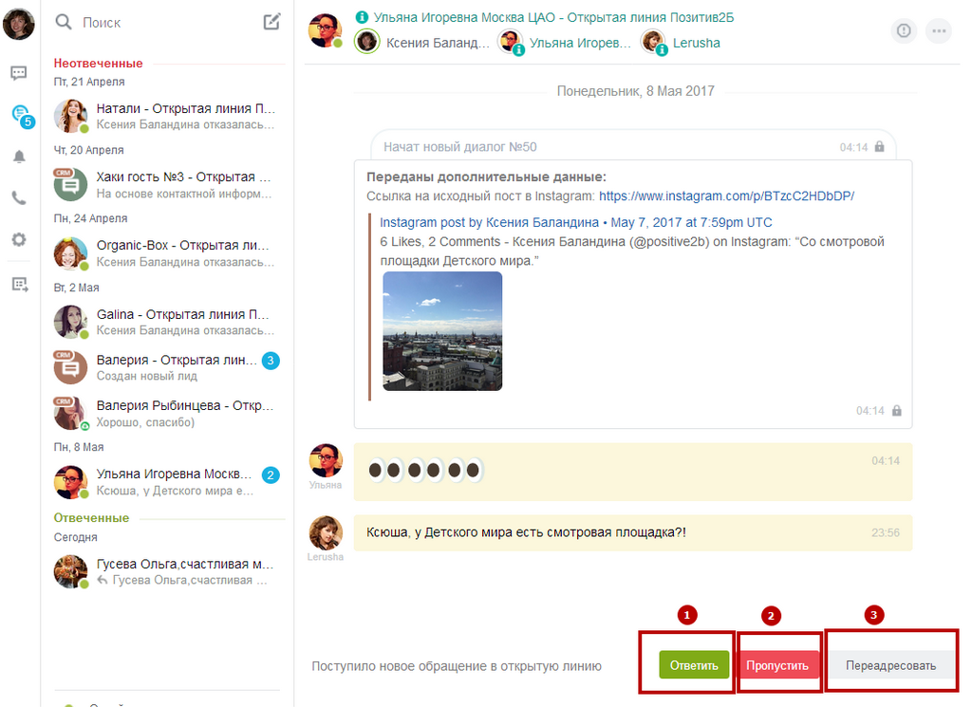972x707 pixels.
Task: Click the lock icon next to dialog №50
Action: 879,147
